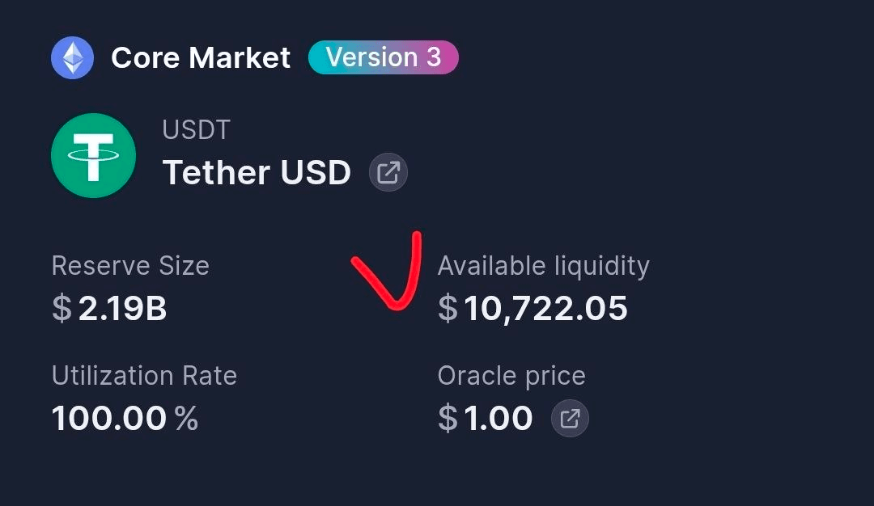Screen dimensions: 874x506
Task: Open the Tether USD external link icon
Action: point(388,172)
